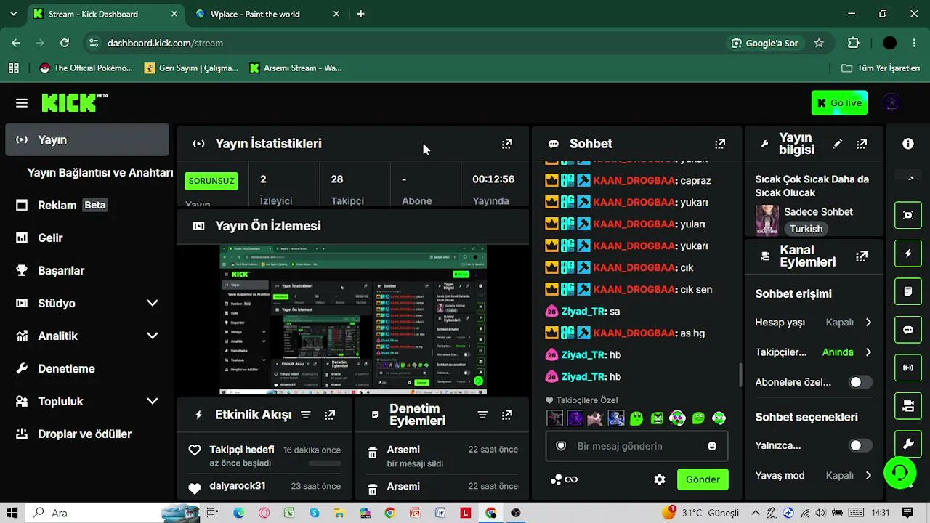
Task: Toggle the Yalnızca... chat option switch
Action: [x=860, y=445]
